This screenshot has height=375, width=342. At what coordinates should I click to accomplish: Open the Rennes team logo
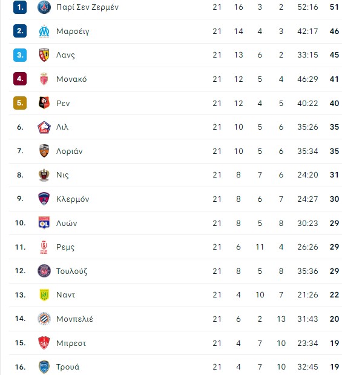44,103
